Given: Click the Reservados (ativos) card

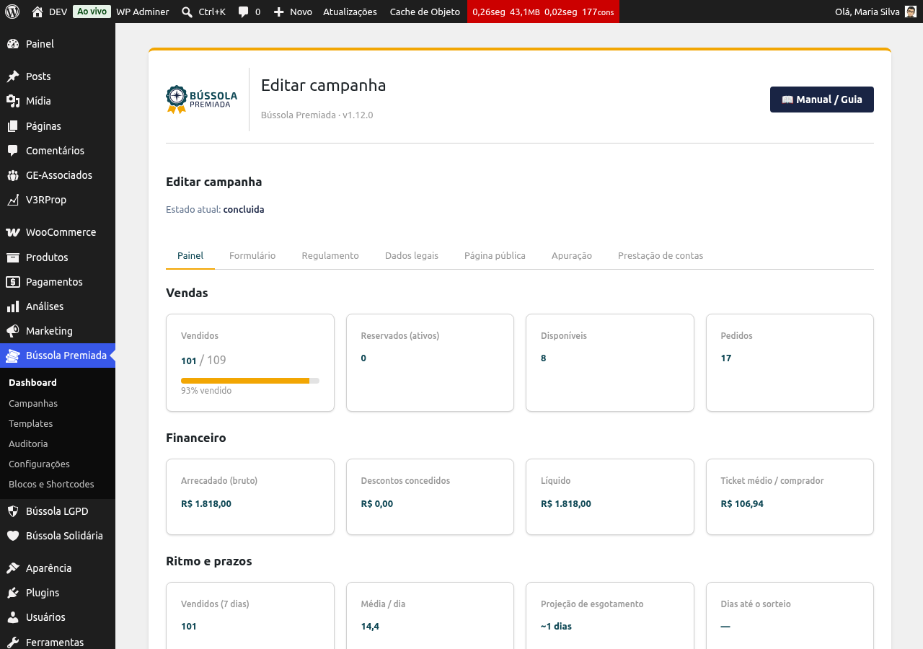Looking at the screenshot, I should 430,363.
